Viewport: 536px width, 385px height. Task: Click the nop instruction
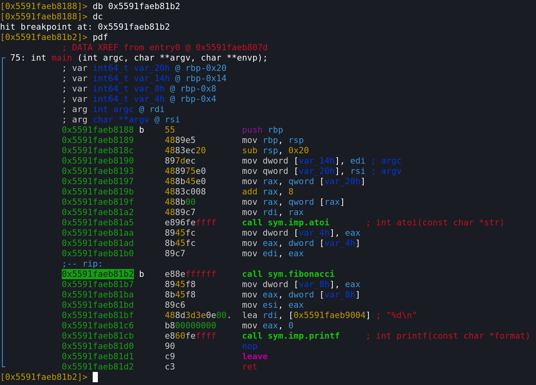[250, 346]
